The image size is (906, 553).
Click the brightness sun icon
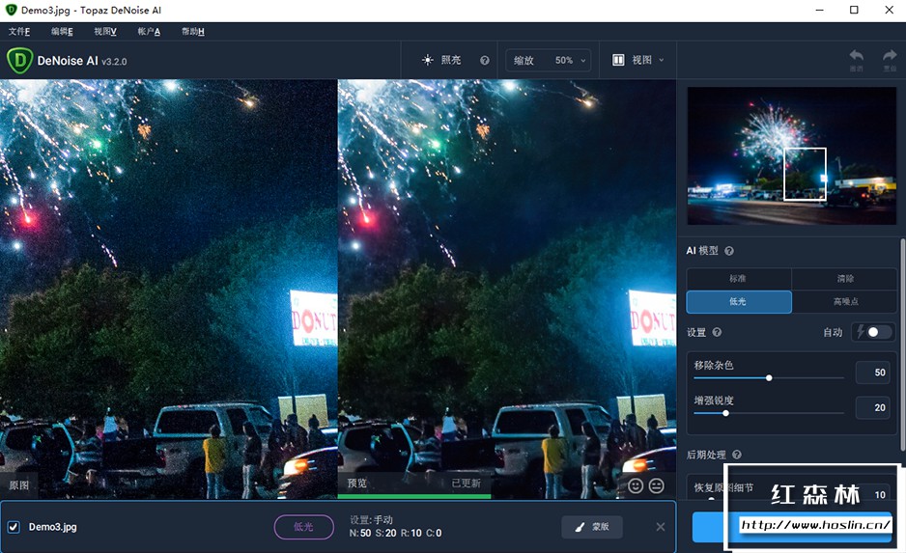coord(428,60)
